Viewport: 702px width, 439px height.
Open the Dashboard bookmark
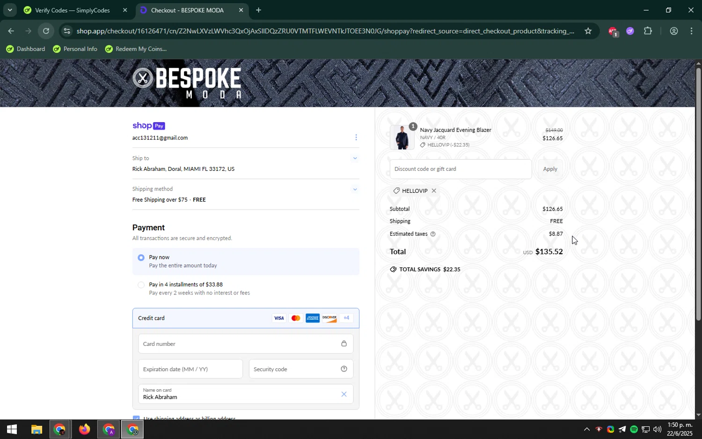pos(26,49)
